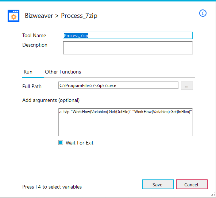Click inside the Description text box

(x=128, y=48)
